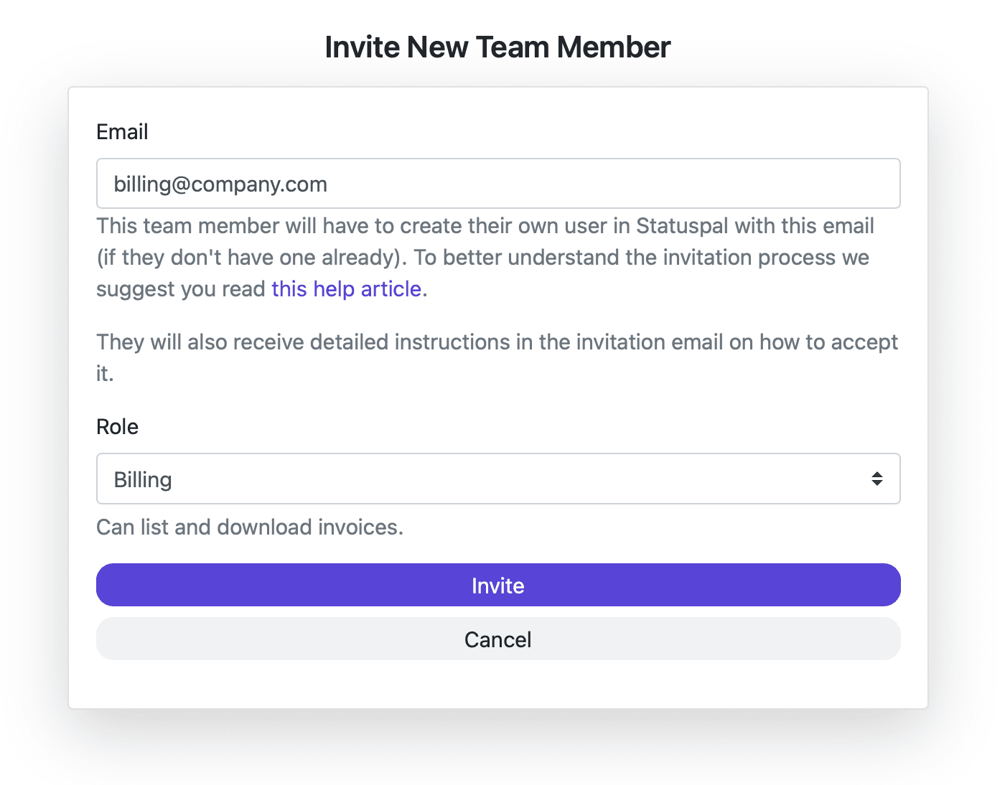Click the purple Invite action bar
This screenshot has height=785, width=1005.
[498, 585]
